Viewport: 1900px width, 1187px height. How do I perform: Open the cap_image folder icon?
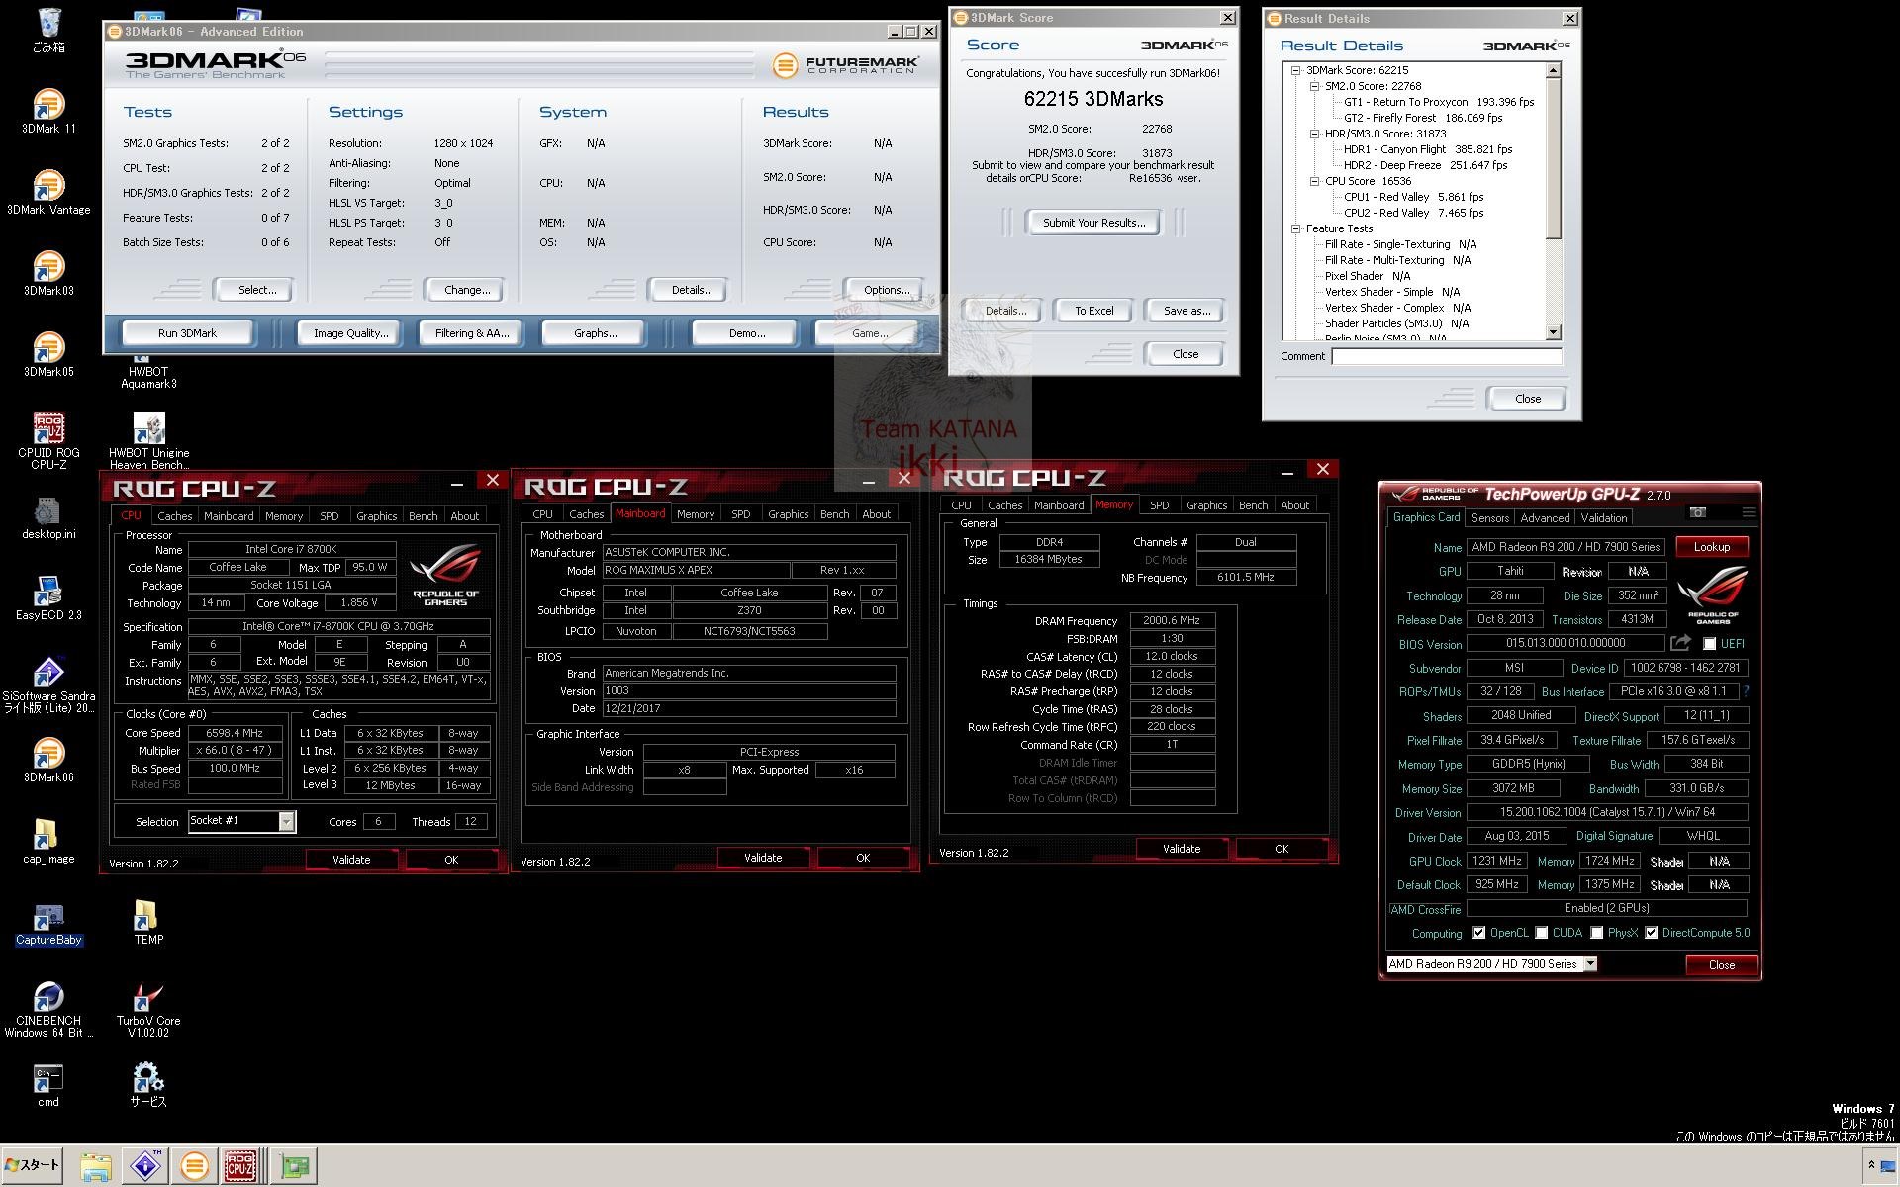coord(48,841)
